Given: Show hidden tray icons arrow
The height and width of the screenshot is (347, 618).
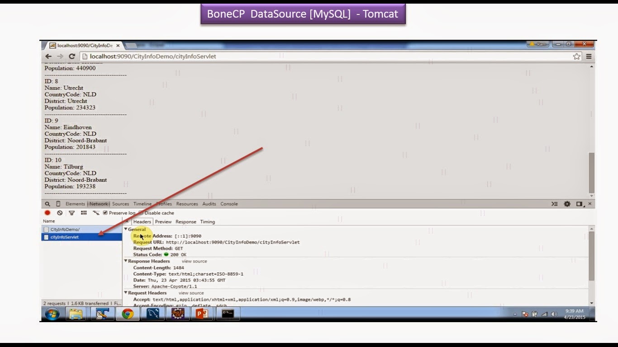Looking at the screenshot, I should 516,314.
